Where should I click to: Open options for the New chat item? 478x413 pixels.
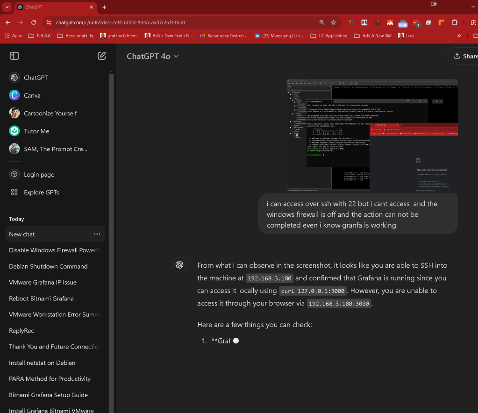point(97,234)
